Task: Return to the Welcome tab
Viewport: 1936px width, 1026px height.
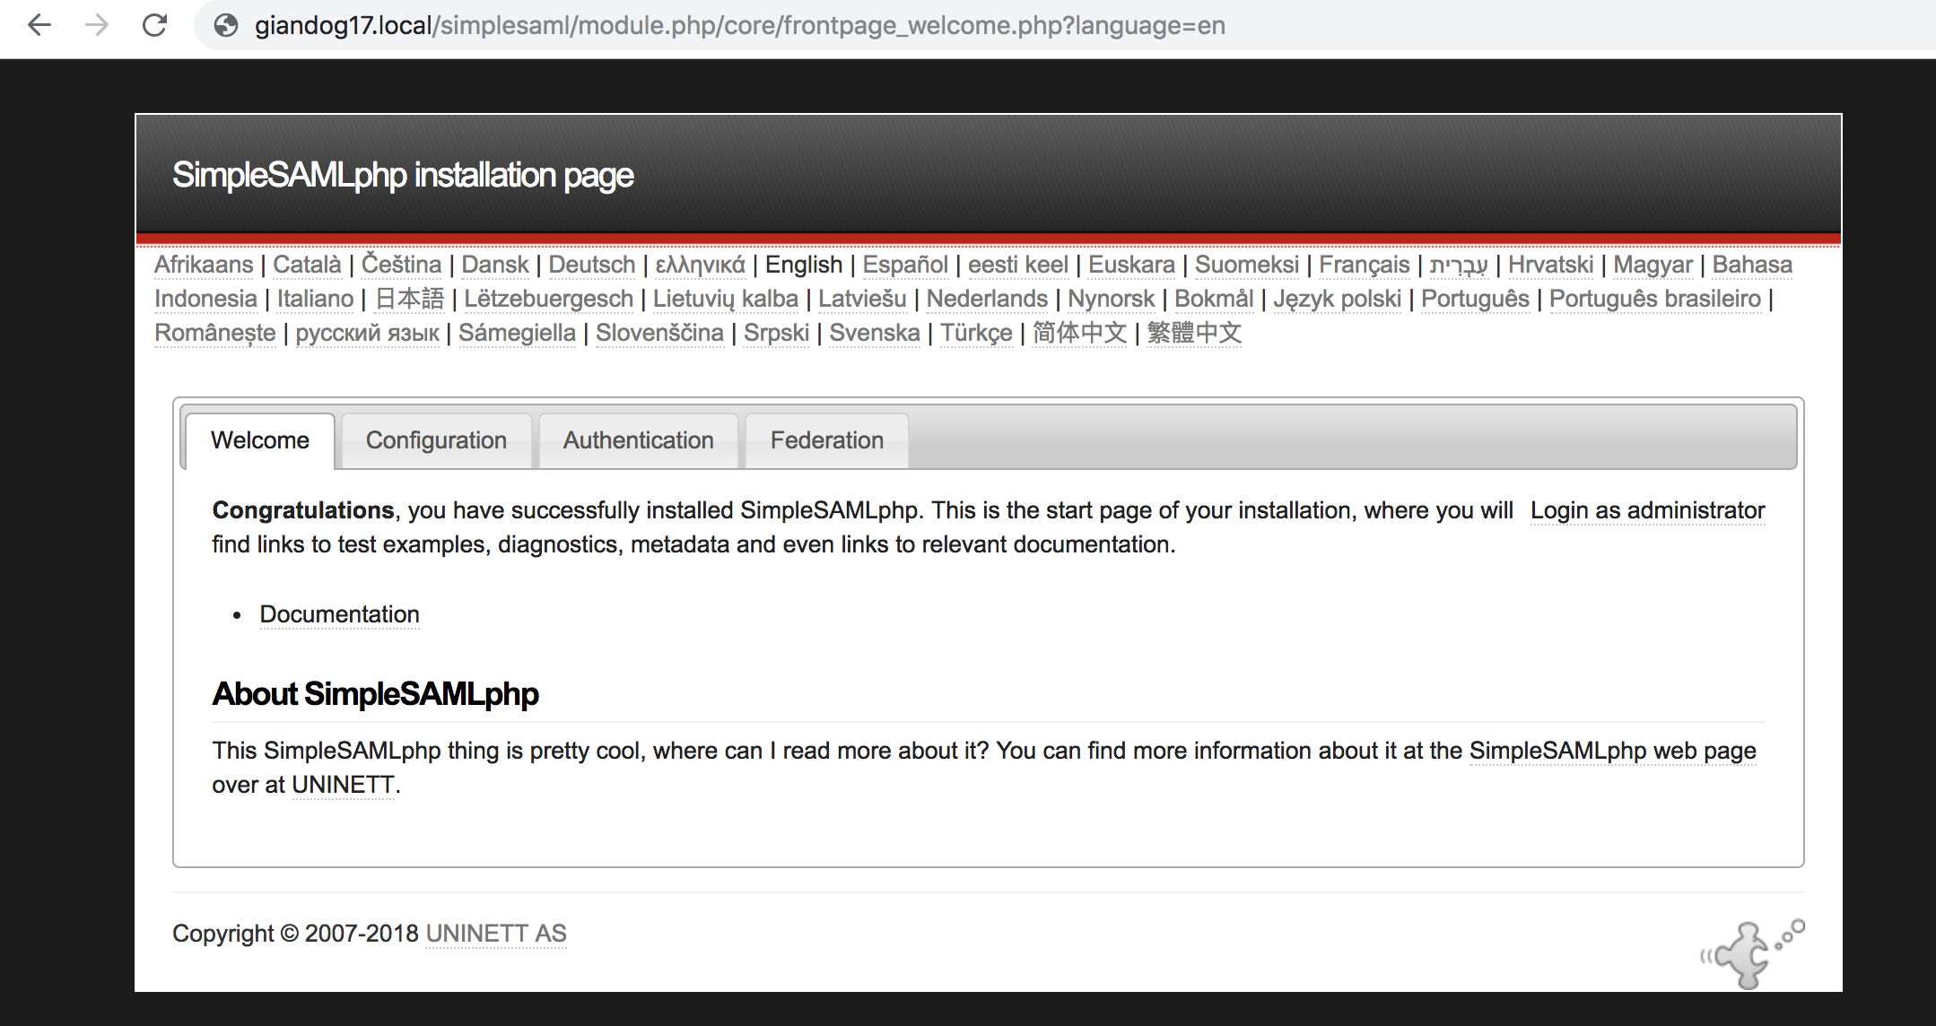Action: (x=258, y=439)
